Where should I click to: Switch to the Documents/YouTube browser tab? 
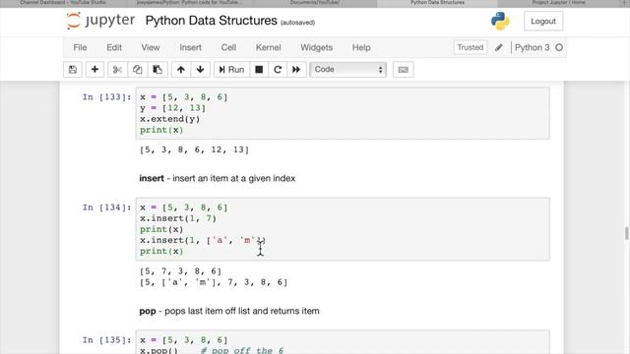tap(315, 3)
